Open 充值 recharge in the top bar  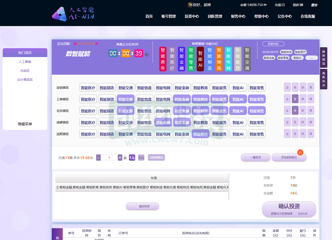[280, 5]
